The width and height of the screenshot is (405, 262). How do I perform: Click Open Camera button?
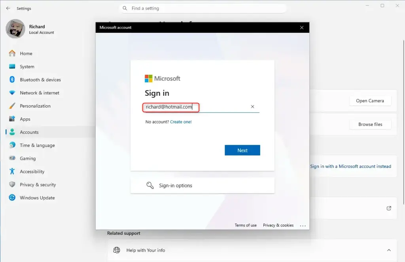(x=370, y=101)
